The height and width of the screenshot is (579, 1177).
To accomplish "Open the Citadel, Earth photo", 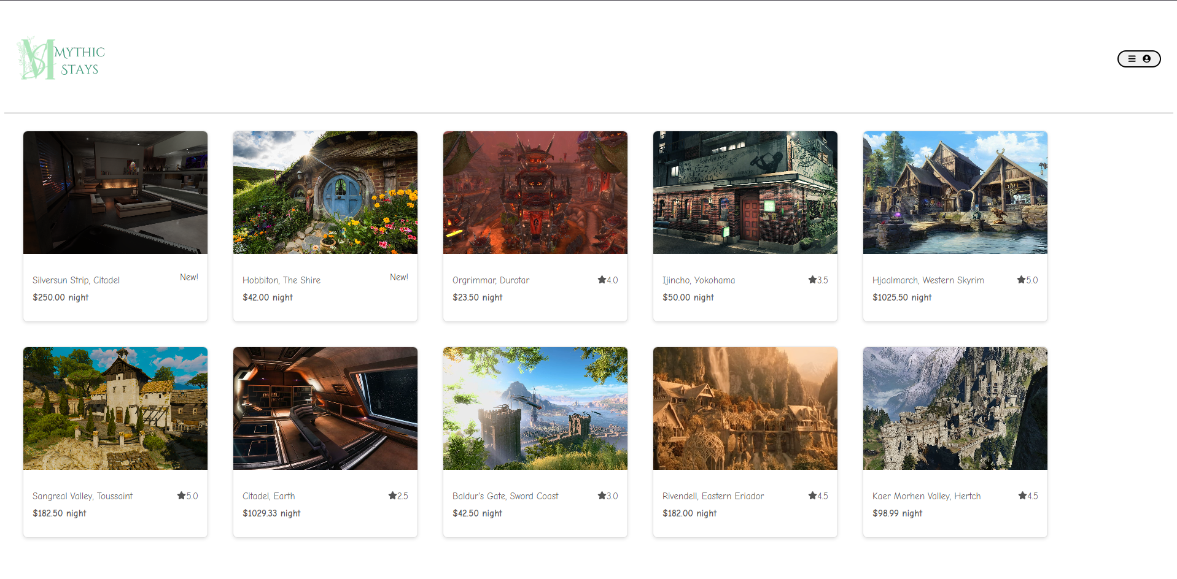I will point(325,408).
